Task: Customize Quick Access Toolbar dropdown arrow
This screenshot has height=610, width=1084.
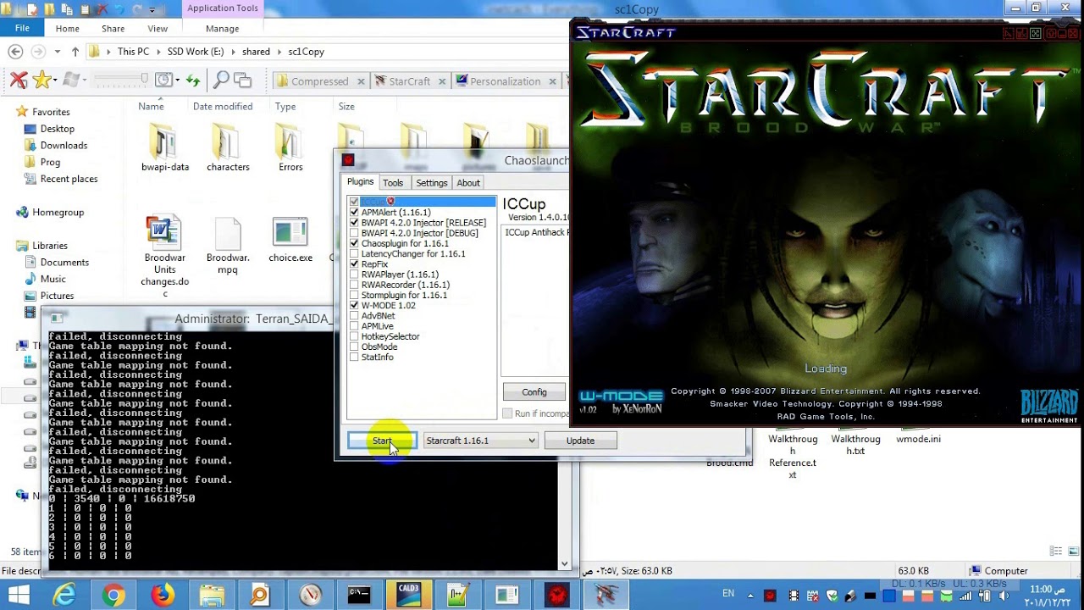Action: (152, 10)
